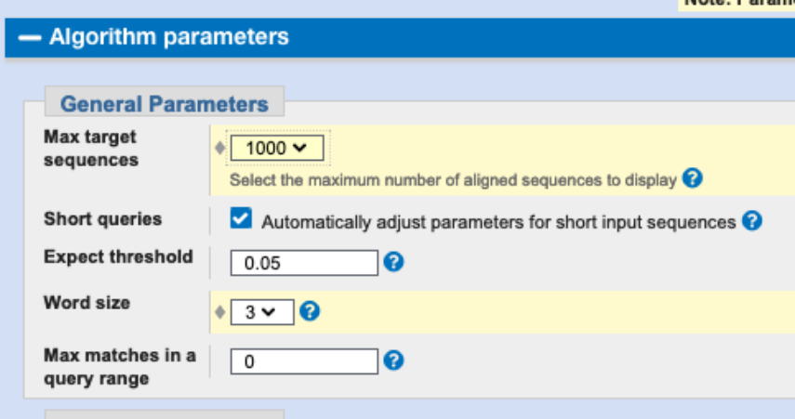
Task: Click the Short queries label
Action: tap(102, 219)
